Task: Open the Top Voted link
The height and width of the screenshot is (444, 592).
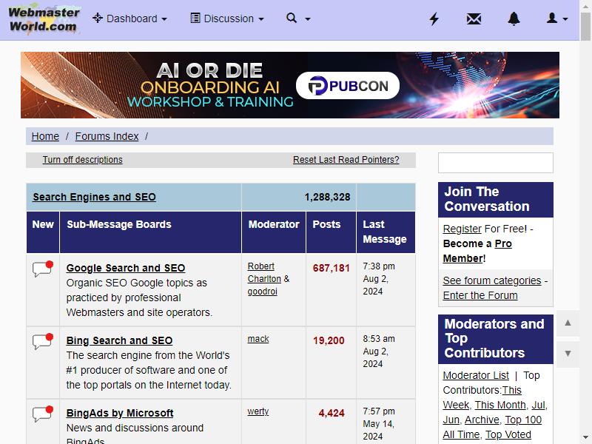Action: (x=508, y=434)
